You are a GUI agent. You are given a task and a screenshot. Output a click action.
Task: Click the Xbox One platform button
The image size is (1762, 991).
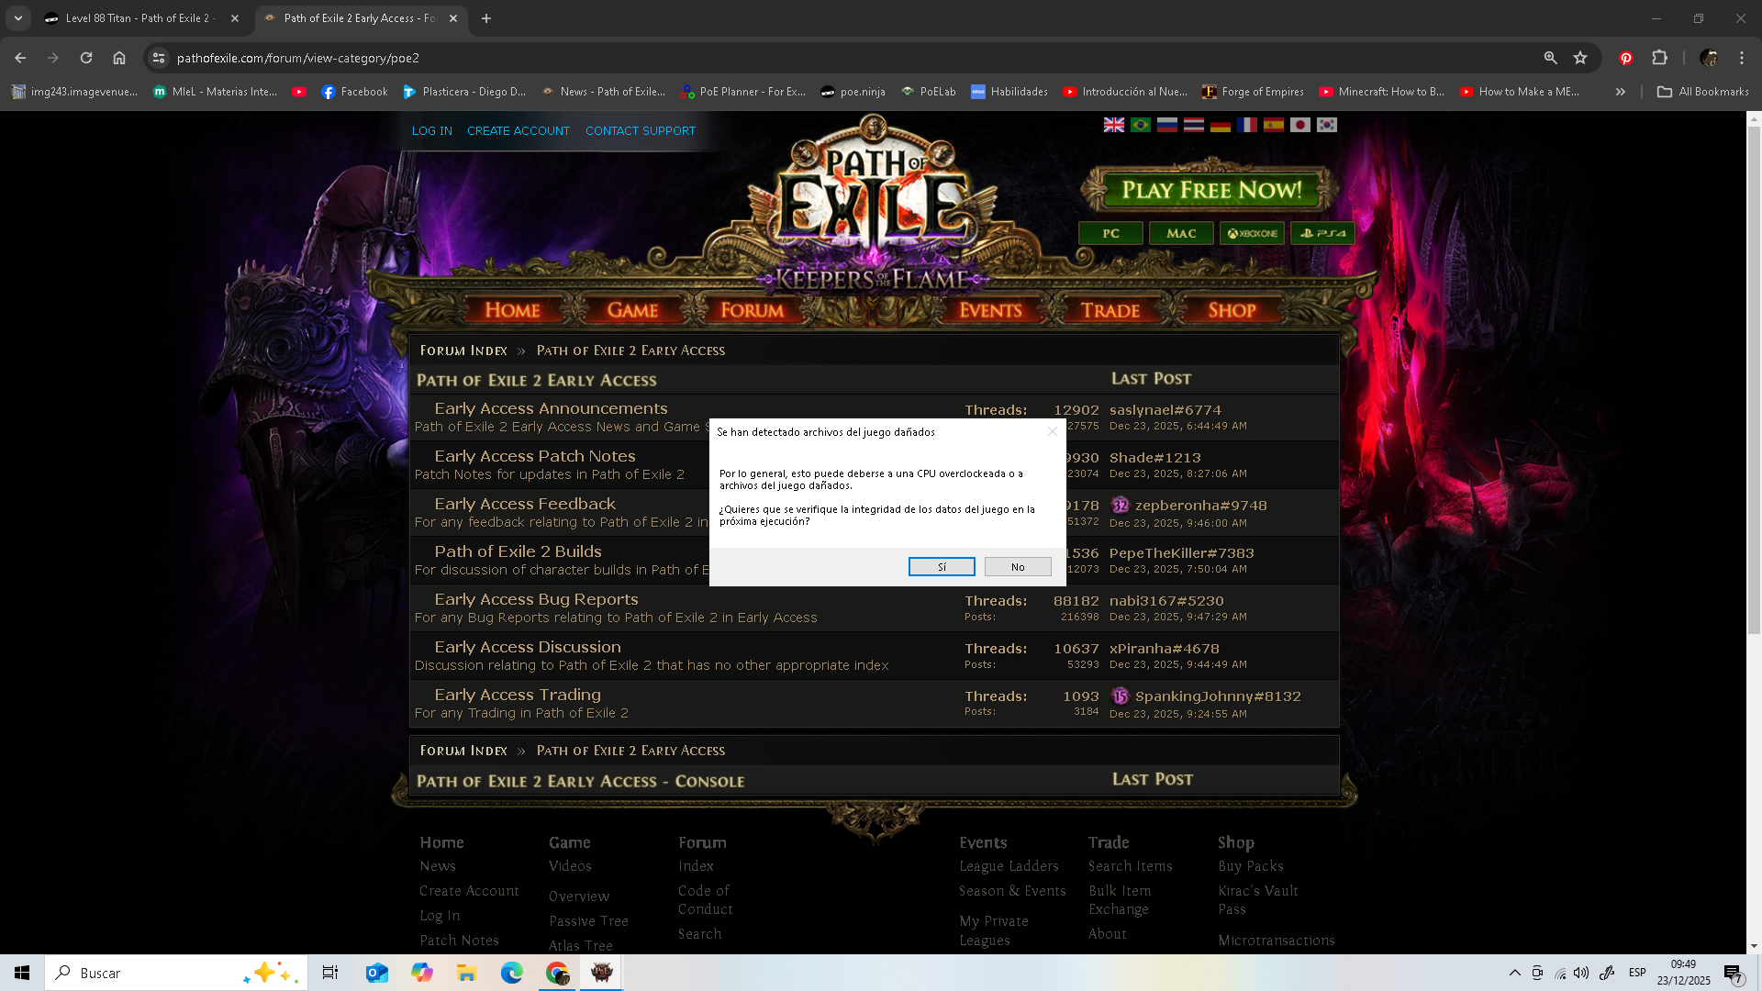click(1253, 233)
